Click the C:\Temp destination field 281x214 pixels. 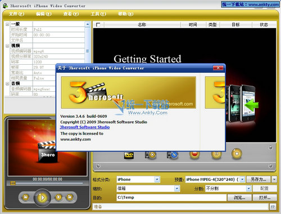coord(171,198)
